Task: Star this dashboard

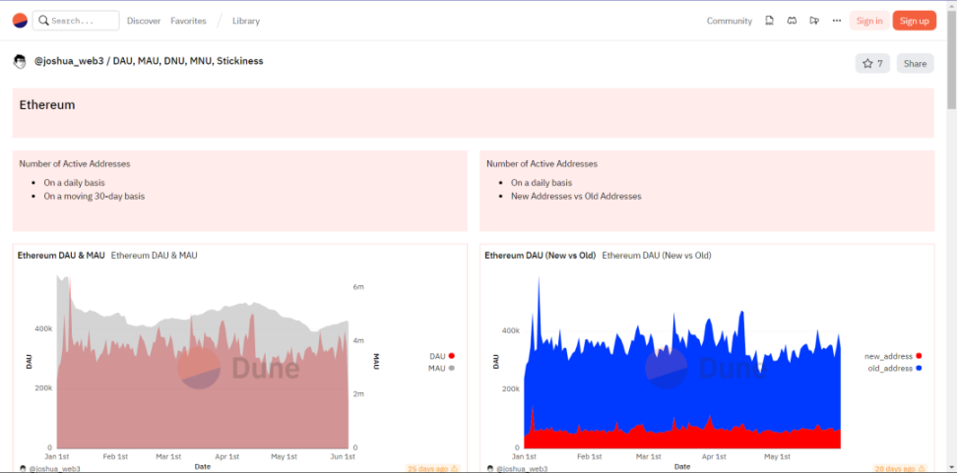Action: click(x=872, y=63)
